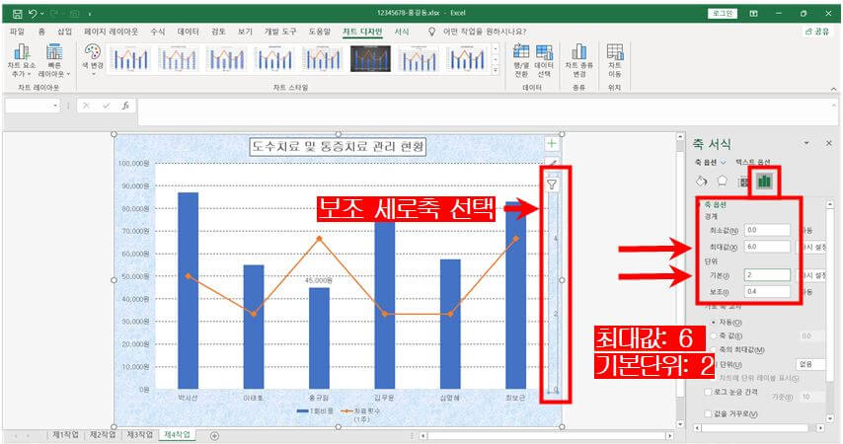Click the chart filter funnel button

click(552, 185)
